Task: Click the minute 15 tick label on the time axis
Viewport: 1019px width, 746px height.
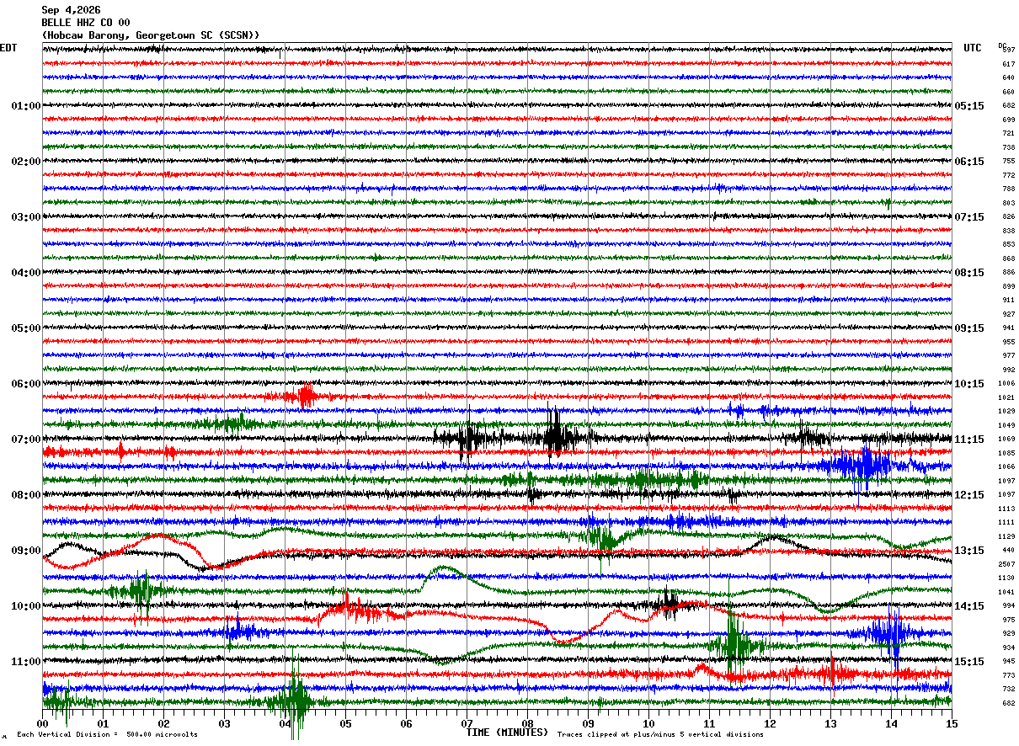Action: 952,723
